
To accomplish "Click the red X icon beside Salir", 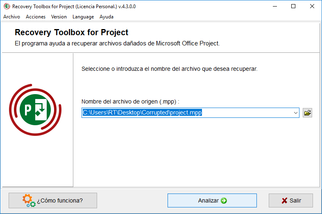I will tap(284, 200).
